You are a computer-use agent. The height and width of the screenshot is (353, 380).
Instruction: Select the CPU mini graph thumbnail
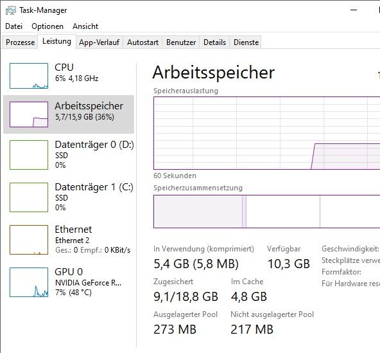[29, 76]
